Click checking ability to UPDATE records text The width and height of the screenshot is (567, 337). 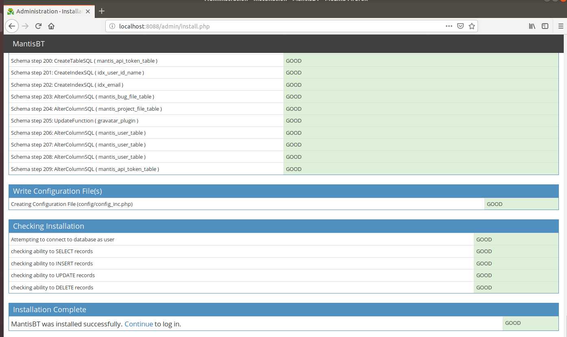(53, 275)
